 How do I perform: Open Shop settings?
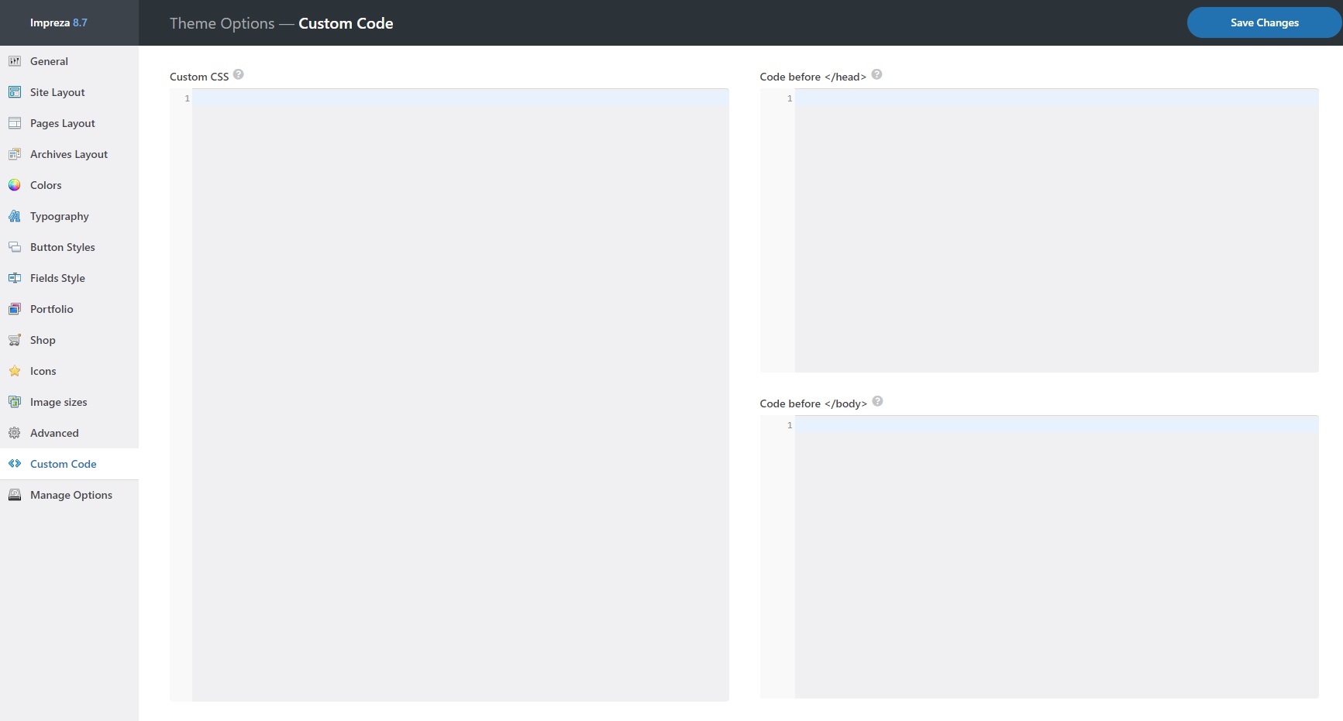pos(69,340)
